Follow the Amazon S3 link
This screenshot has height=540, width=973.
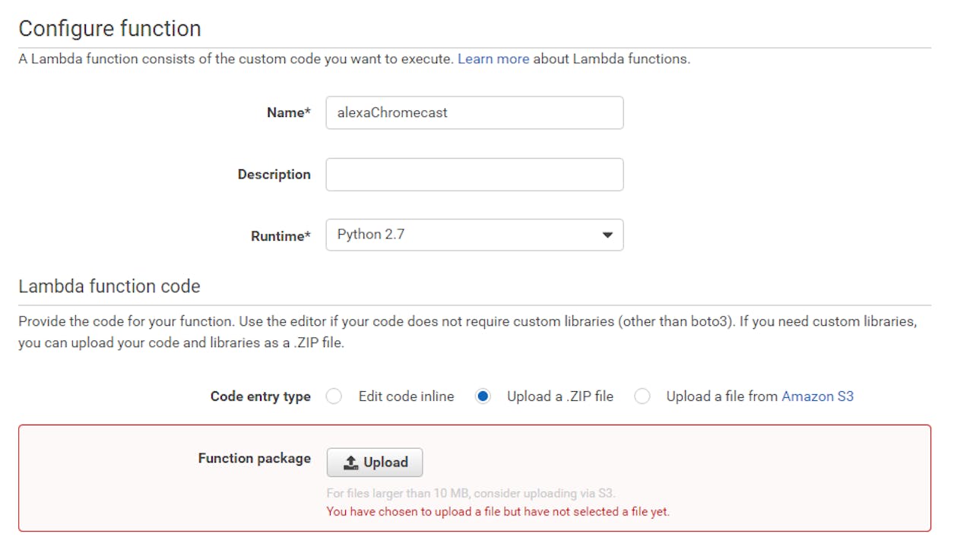point(817,396)
